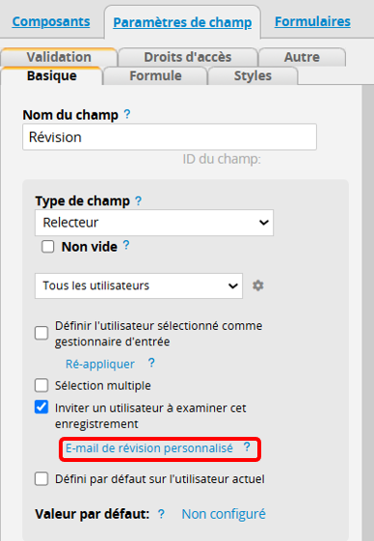
Task: Check Définir l'utilisateur sélectionné comme gestionnaire
Action: [x=41, y=334]
